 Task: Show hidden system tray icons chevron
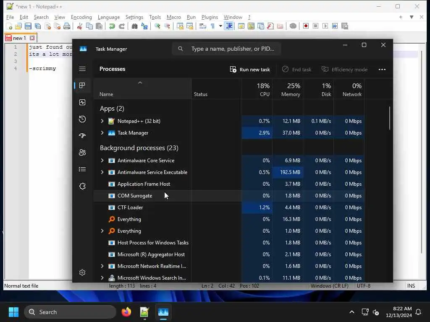[352, 312]
